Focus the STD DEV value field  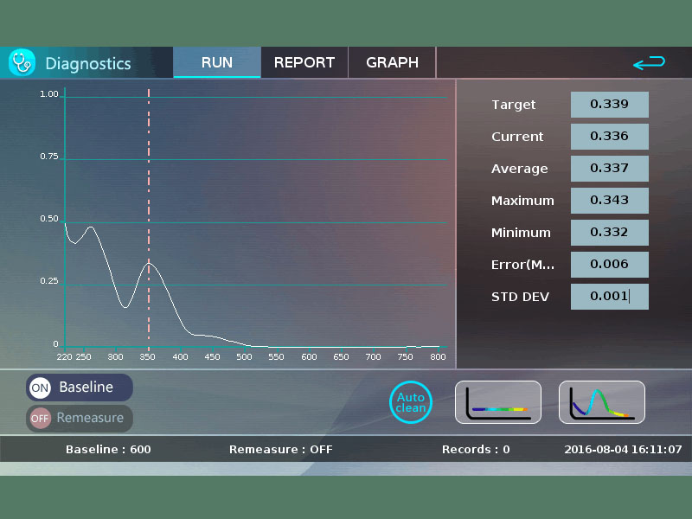point(610,297)
